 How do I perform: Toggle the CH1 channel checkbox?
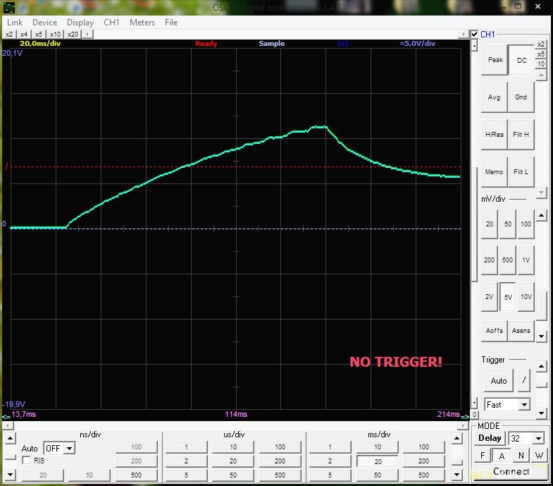pos(474,35)
